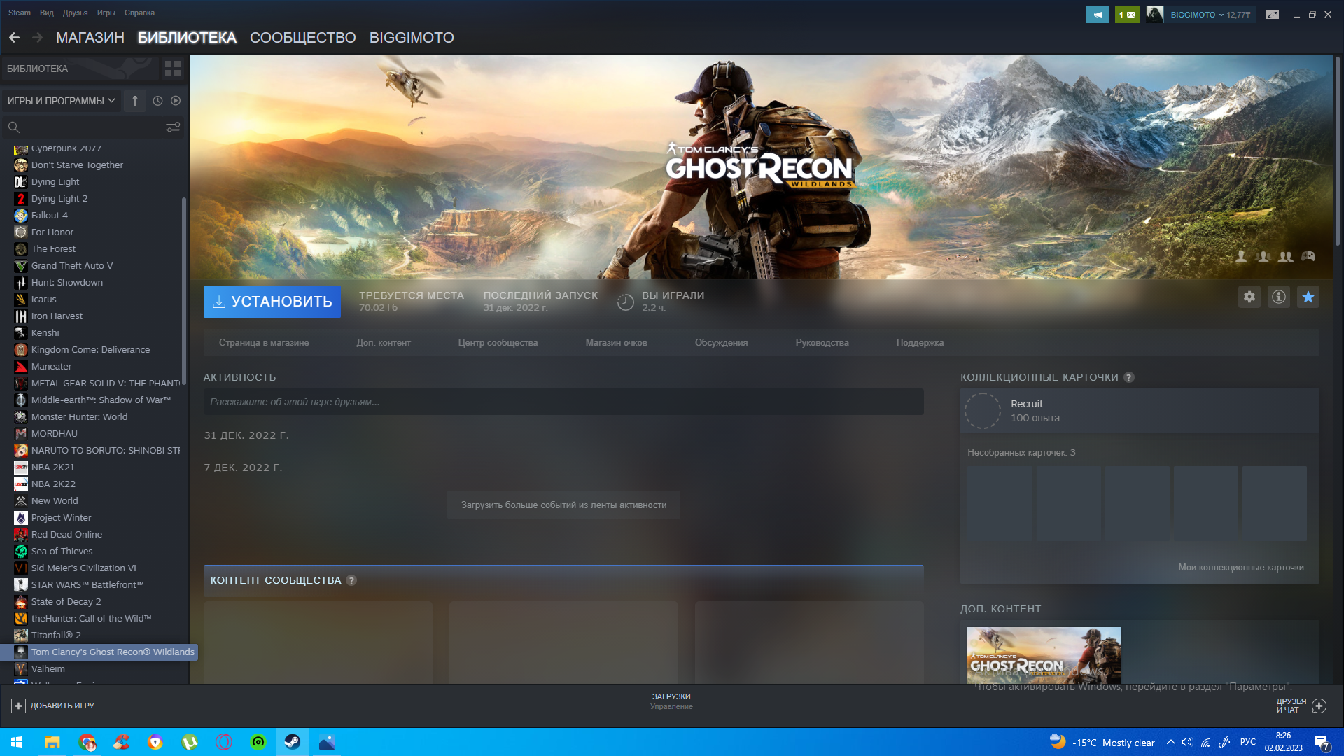Open the Recruit badge entry
Screen dimensions: 1344x756
click(x=1140, y=411)
